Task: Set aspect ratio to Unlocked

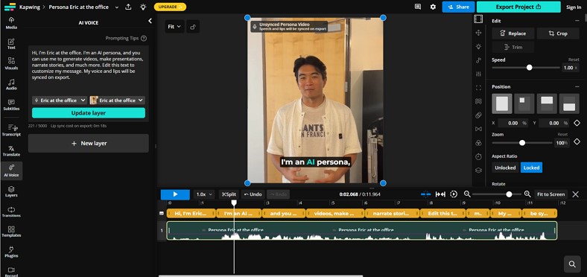Action: point(505,168)
